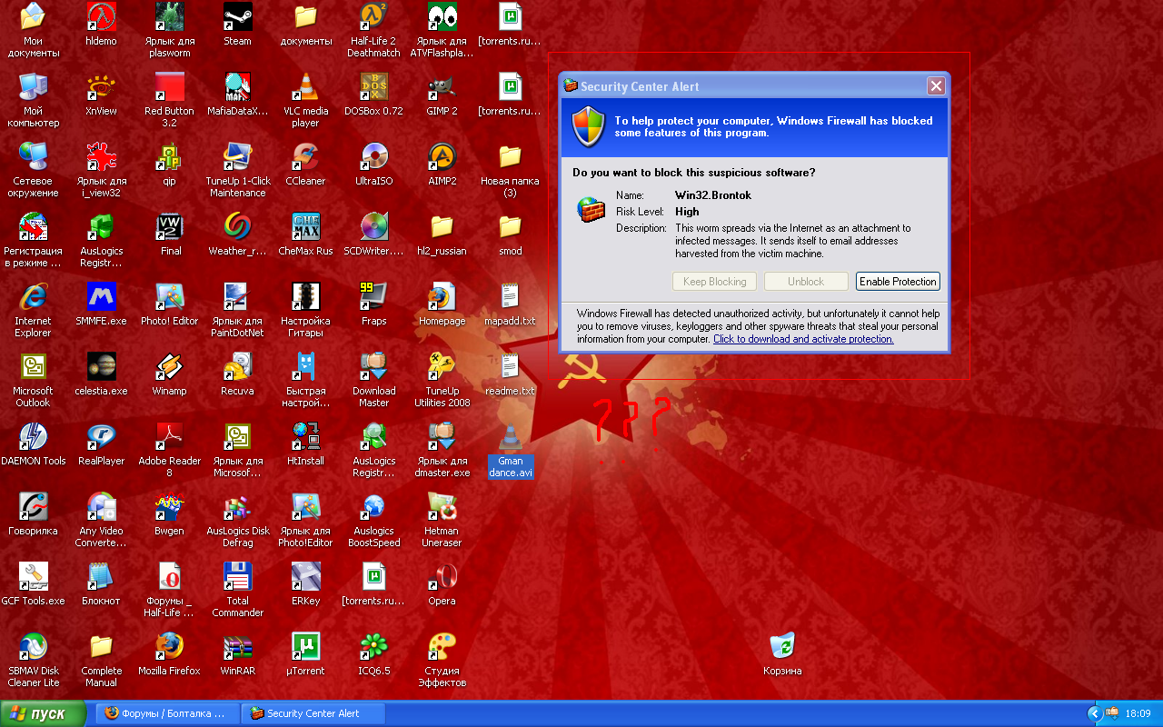
Task: Select the Winamp shortcut icon
Action: [170, 366]
